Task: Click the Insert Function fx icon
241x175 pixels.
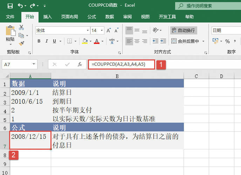Action: click(80, 64)
